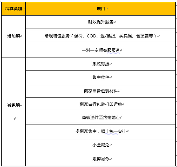Image resolution: width=177 pixels, height=167 pixels.
Task: Select the 集中收件 row
Action: 101,77
